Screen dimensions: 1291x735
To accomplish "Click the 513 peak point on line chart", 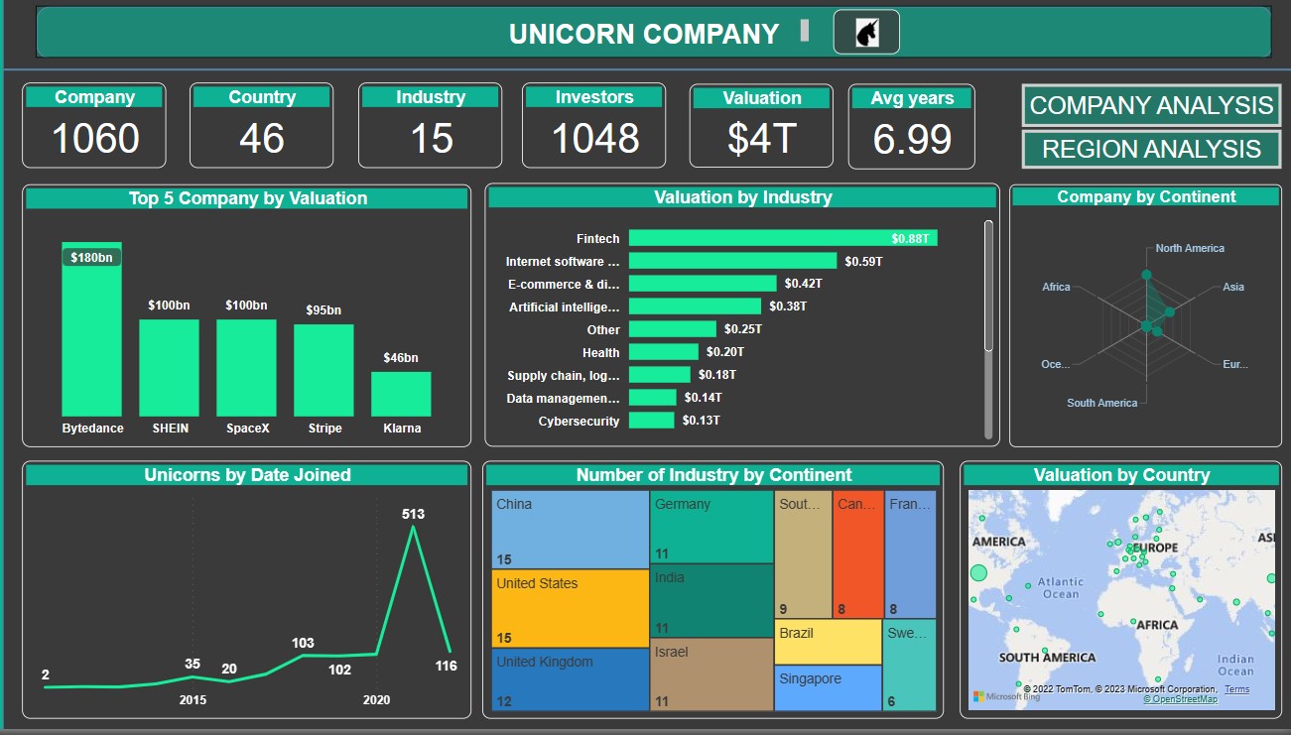I will 414,527.
